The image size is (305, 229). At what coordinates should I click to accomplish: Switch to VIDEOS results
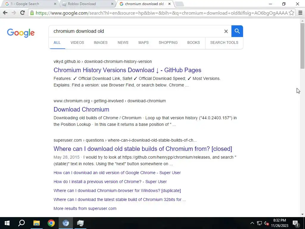coord(77,43)
